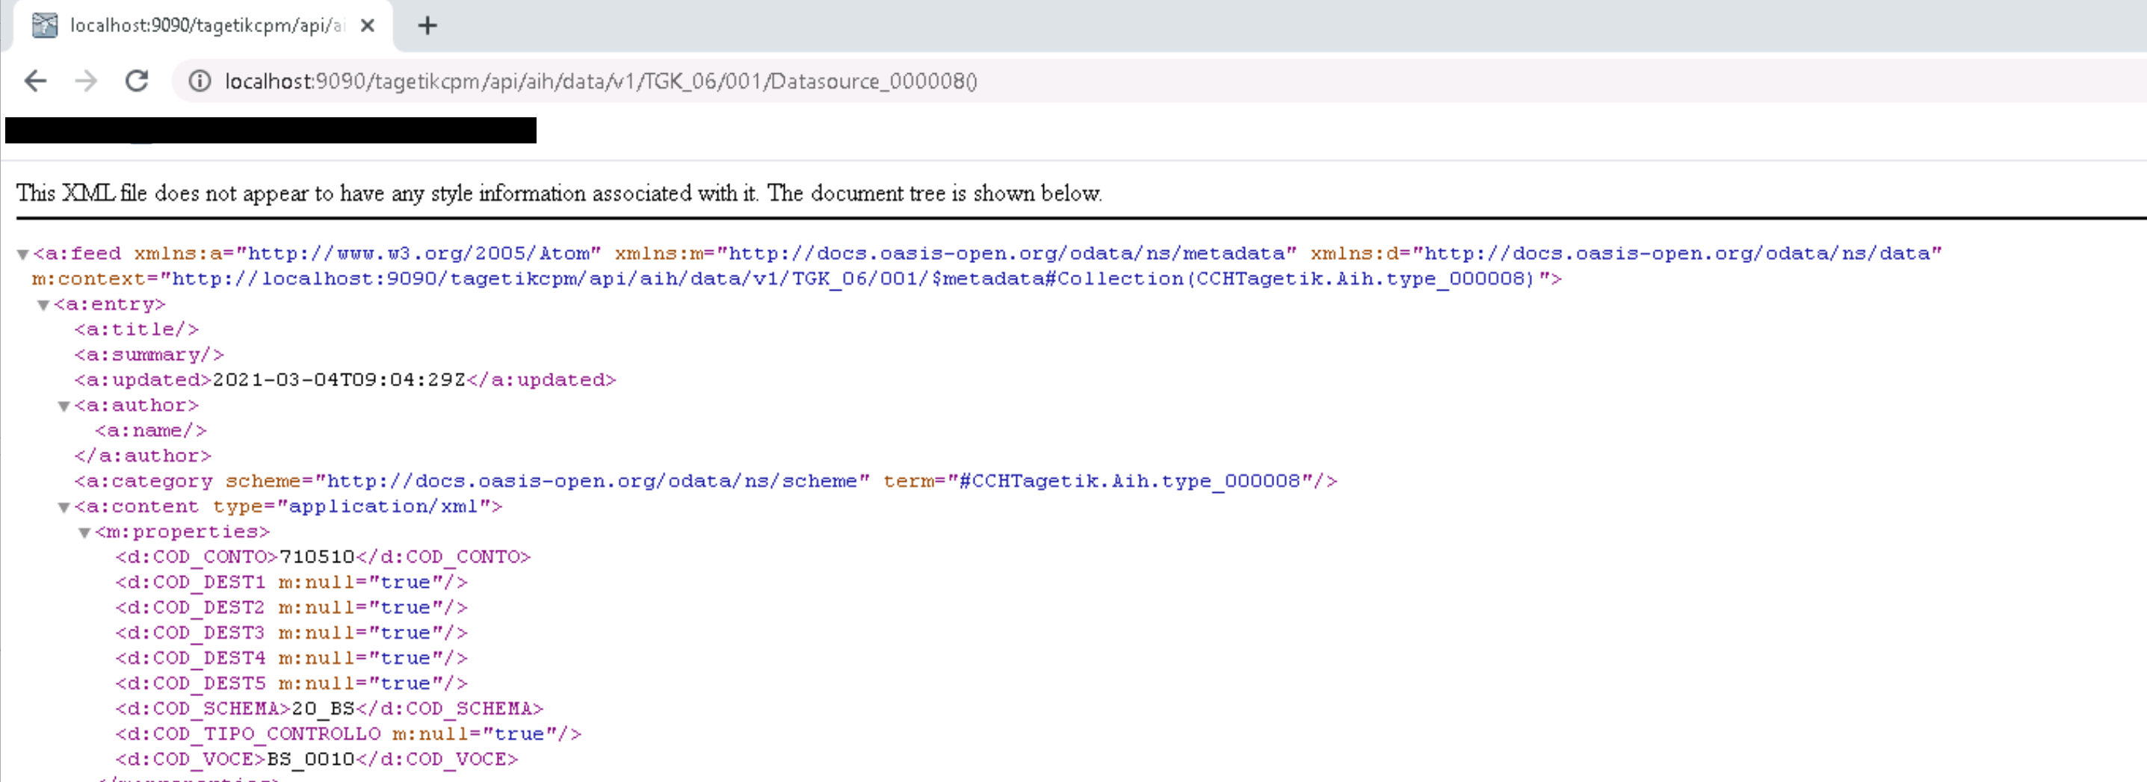Collapse the a:author node
2147x782 pixels.
64,406
